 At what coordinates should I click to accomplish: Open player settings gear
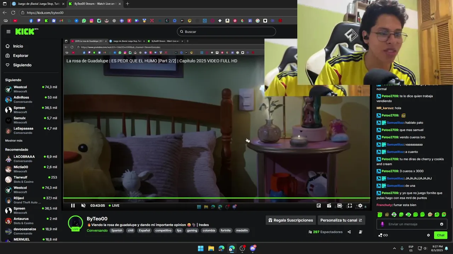click(x=360, y=206)
